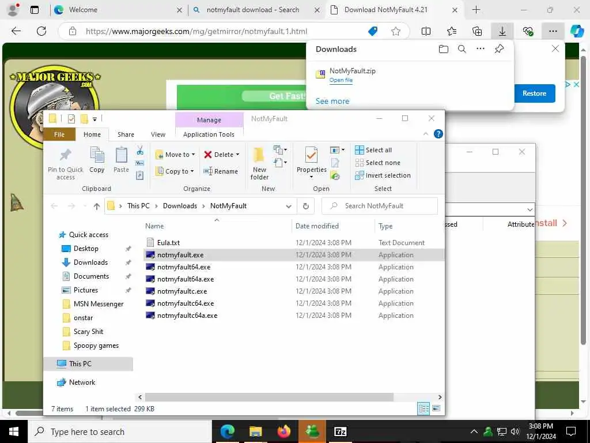Image resolution: width=590 pixels, height=443 pixels.
Task: Open Edge Collections icon
Action: point(477,31)
